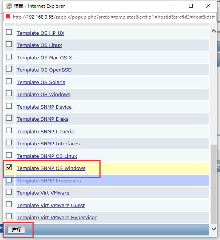
Task: Click the Template Virt VMware Hypervisor link
Action: point(57,218)
